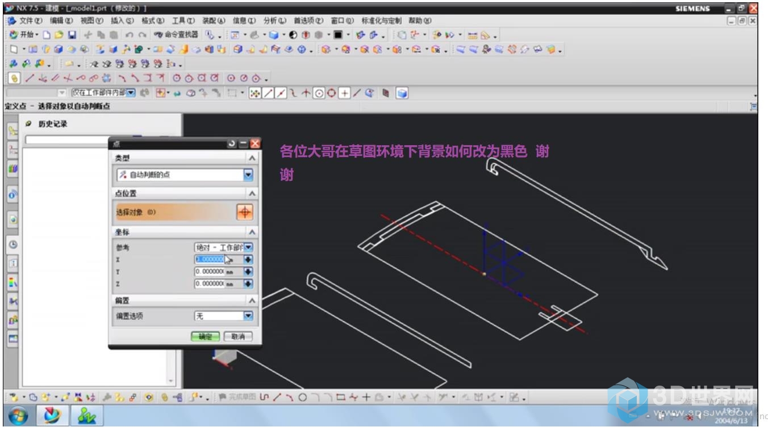Collapse the 点位置 section
768x431 pixels.
tap(252, 193)
